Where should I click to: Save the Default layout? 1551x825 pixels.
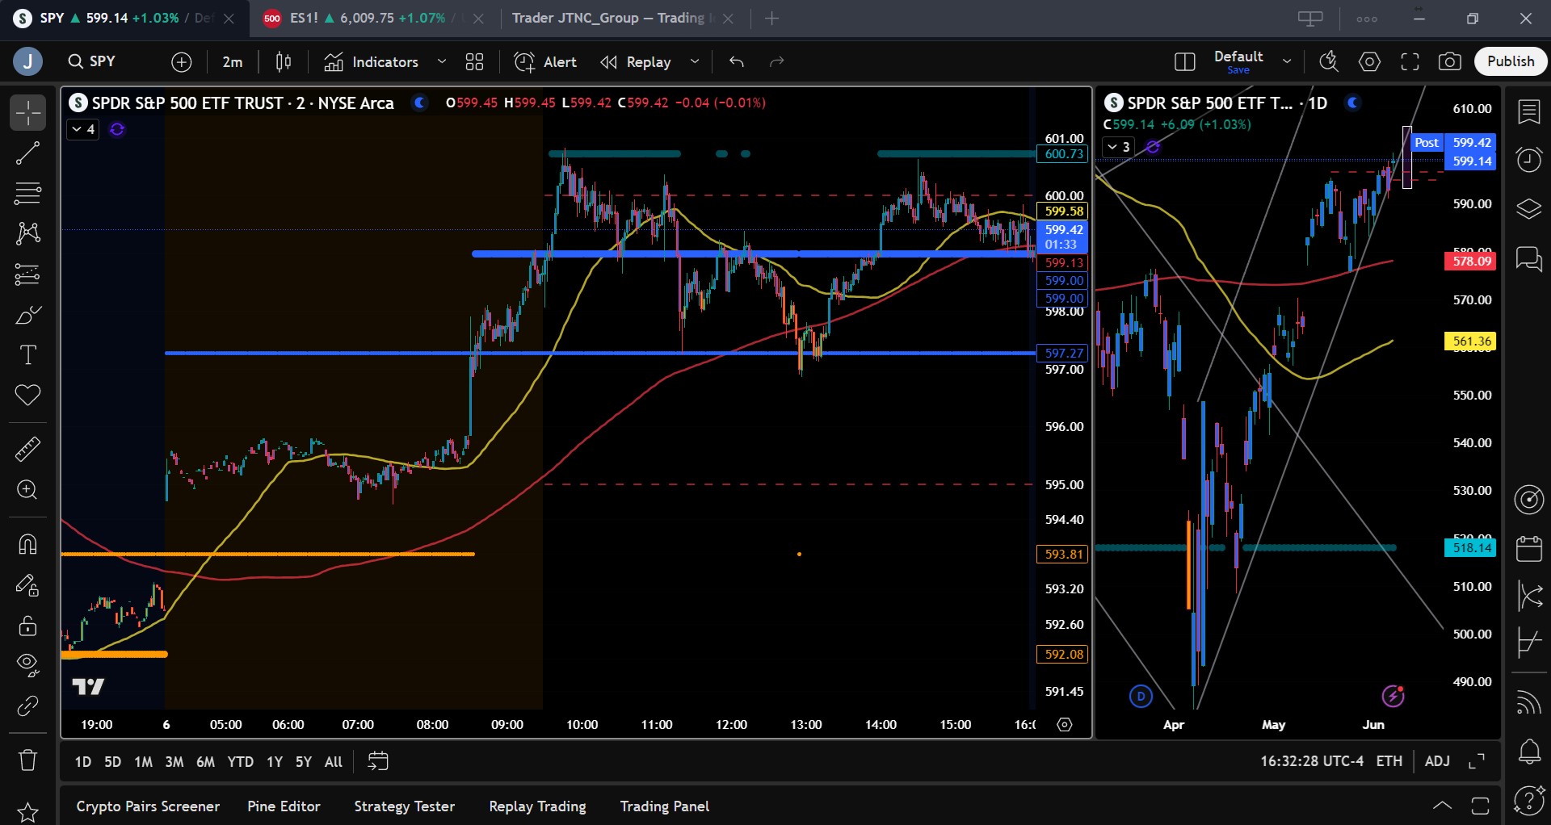(1238, 70)
